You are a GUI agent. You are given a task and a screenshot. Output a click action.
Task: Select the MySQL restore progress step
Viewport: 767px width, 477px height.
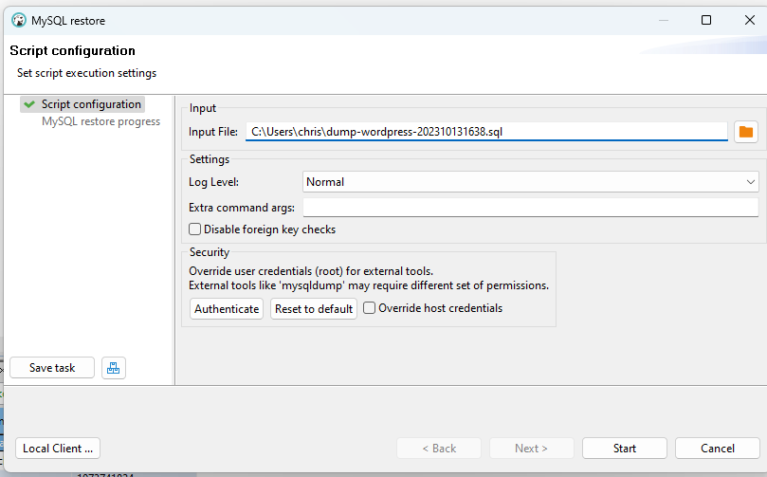[100, 121]
